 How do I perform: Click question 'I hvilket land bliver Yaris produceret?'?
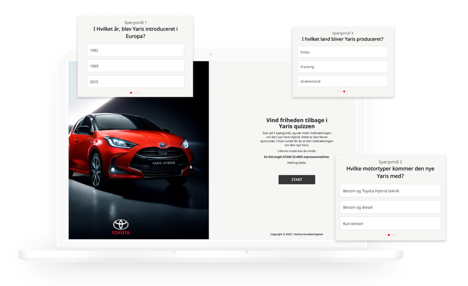343,39
